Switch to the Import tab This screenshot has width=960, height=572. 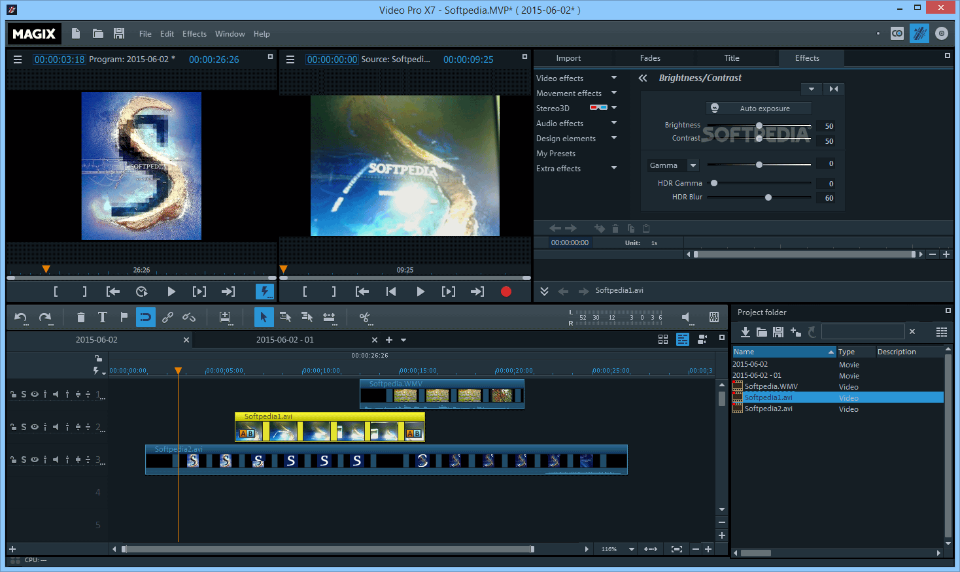click(568, 58)
